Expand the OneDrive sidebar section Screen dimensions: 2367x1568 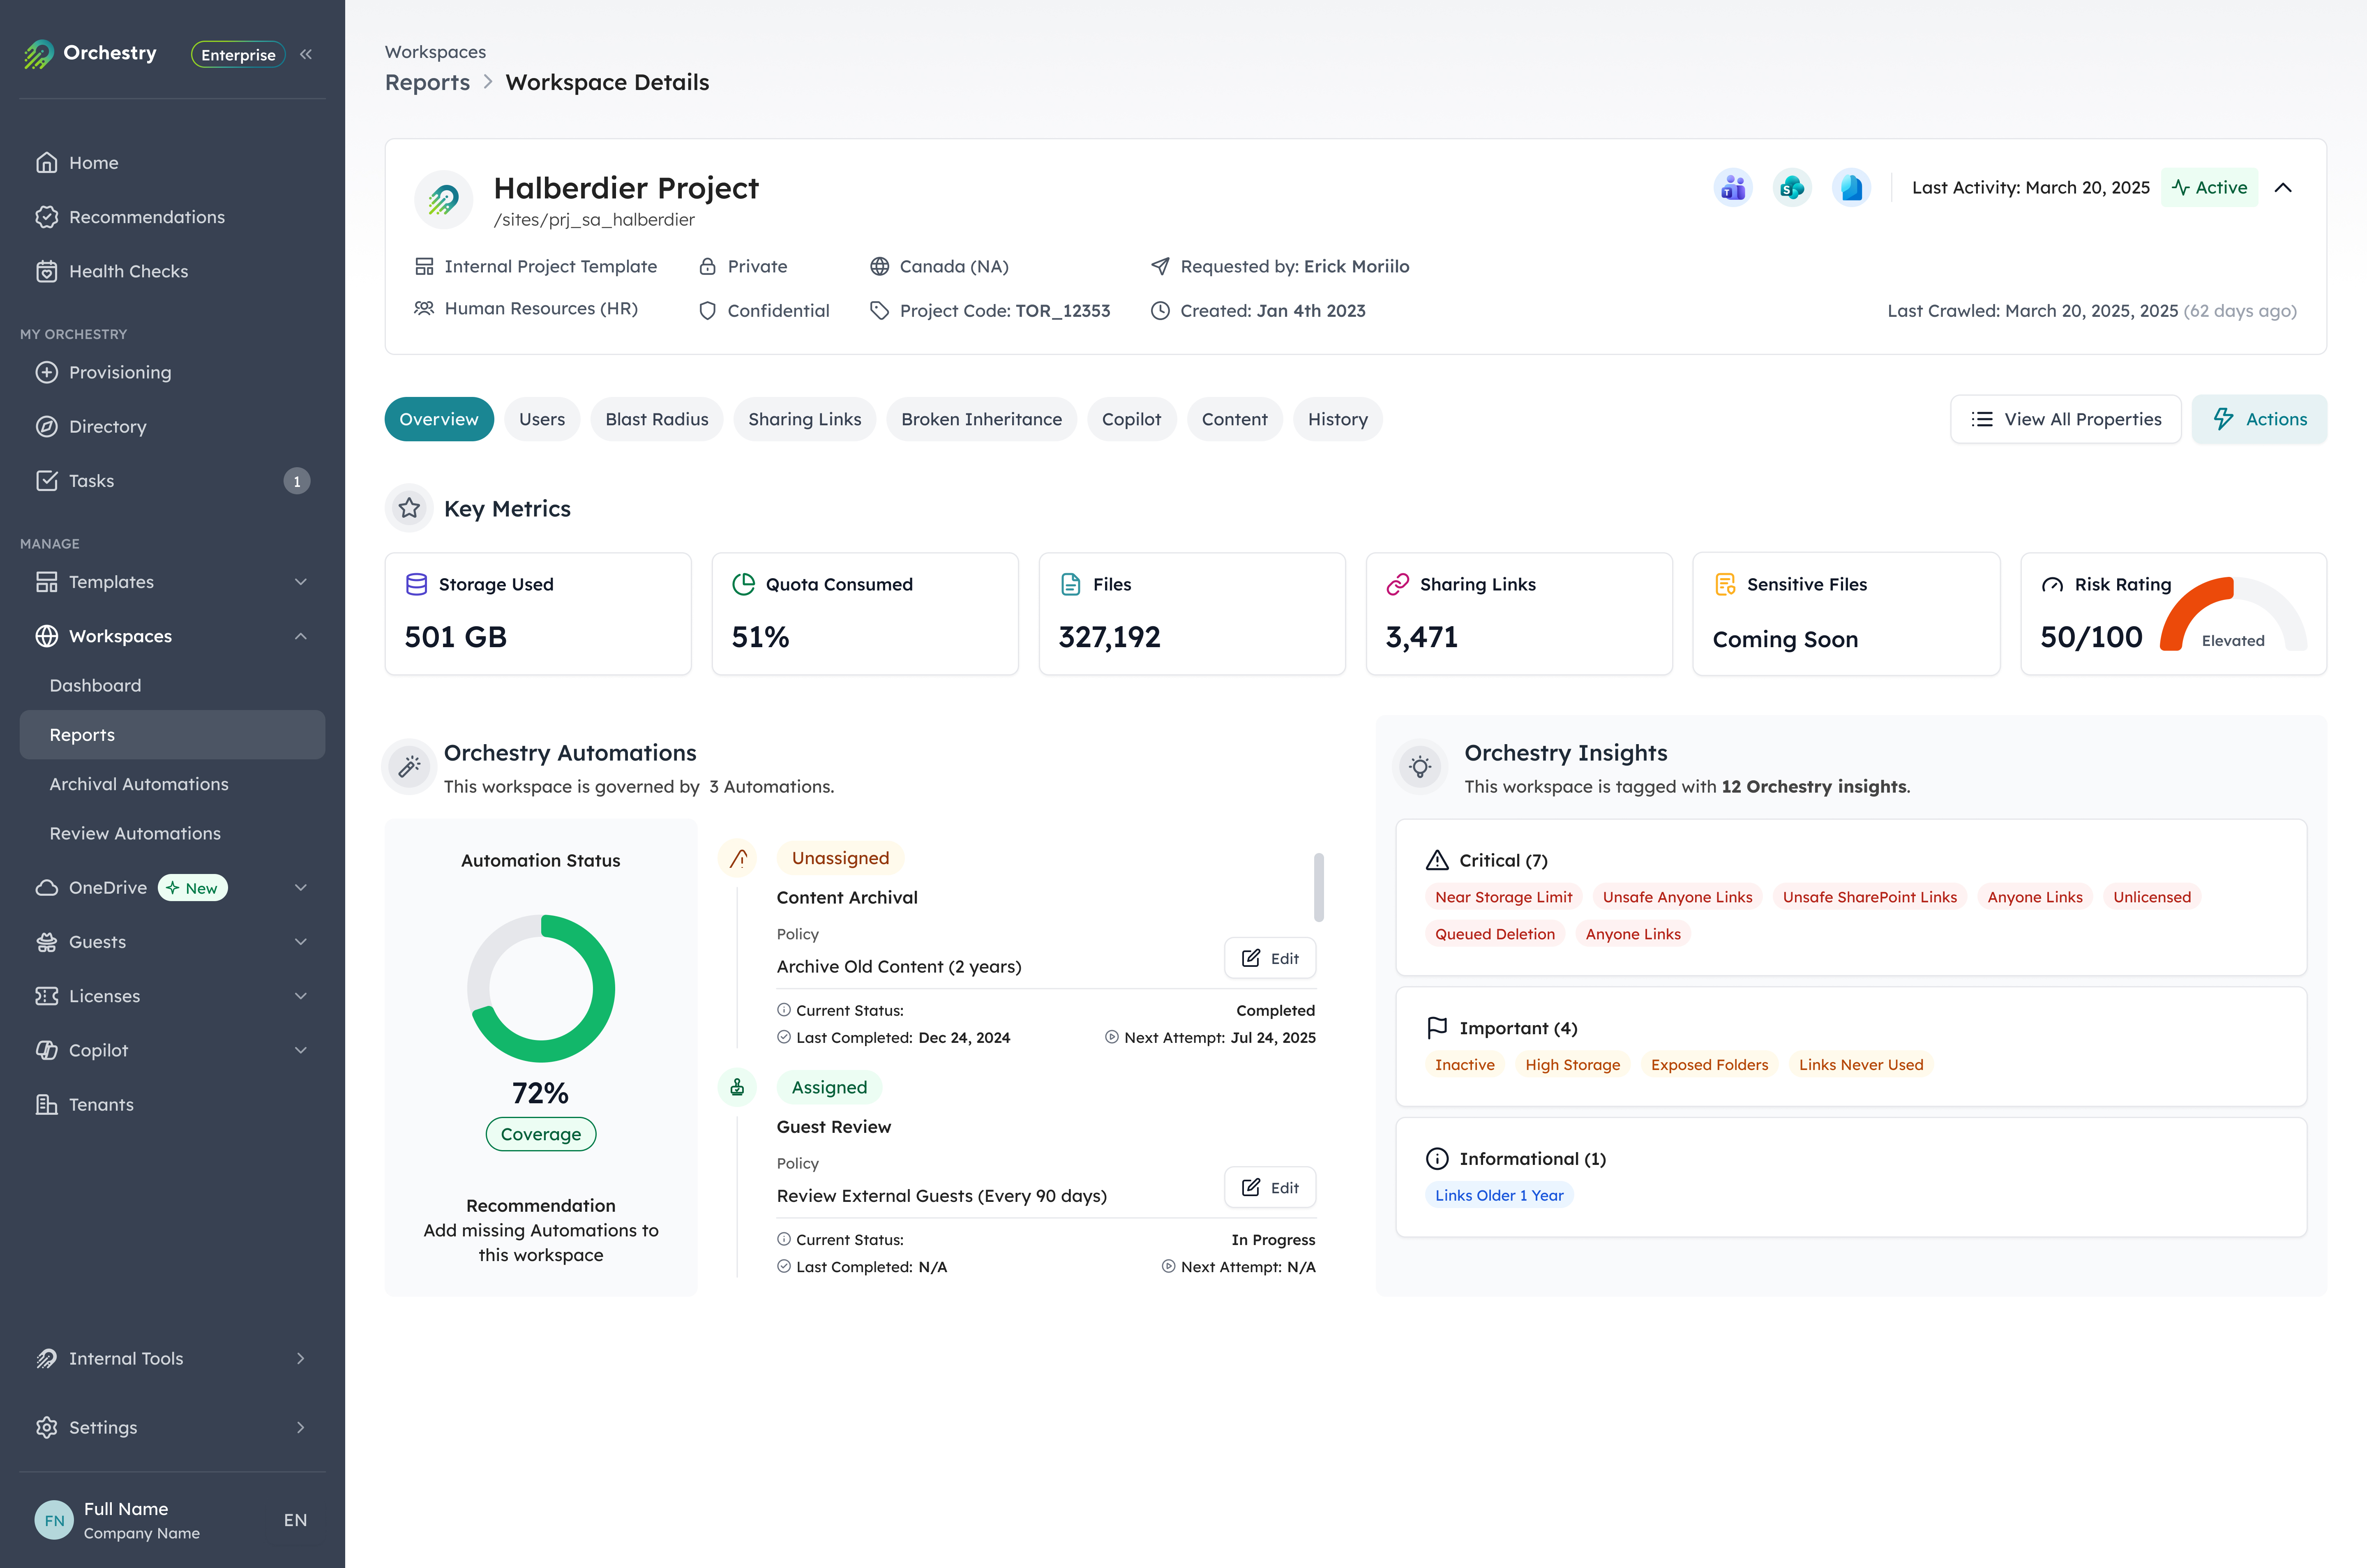click(x=301, y=887)
